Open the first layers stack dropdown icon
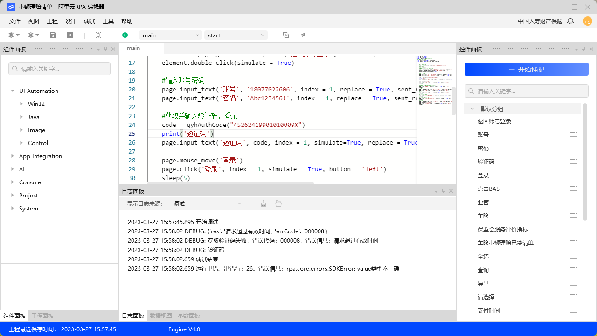This screenshot has height=336, width=597. (14, 35)
